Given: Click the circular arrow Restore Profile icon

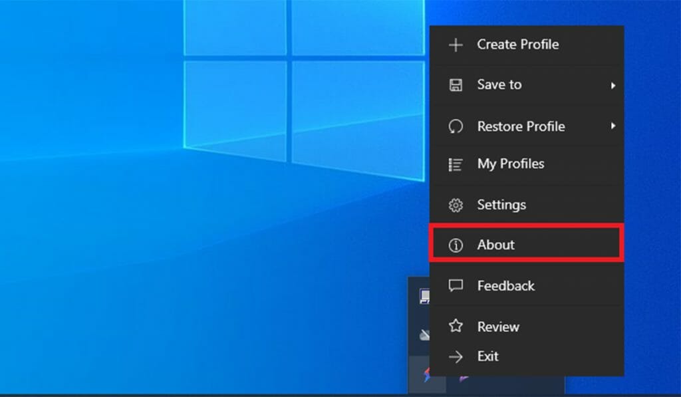Looking at the screenshot, I should click(x=456, y=126).
